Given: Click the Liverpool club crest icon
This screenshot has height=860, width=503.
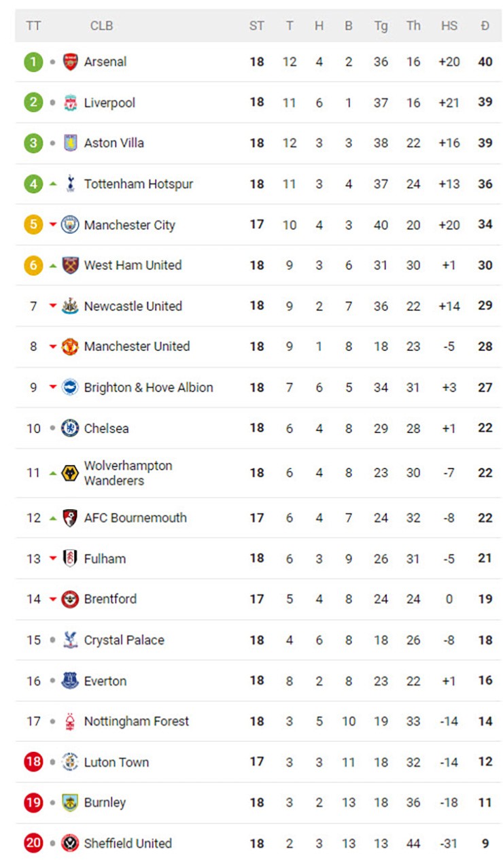Looking at the screenshot, I should 70,103.
